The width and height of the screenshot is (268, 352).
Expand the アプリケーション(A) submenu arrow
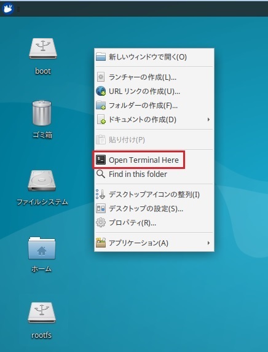pyautogui.click(x=209, y=243)
